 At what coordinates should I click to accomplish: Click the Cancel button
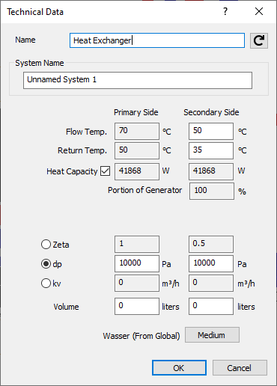[240, 367]
